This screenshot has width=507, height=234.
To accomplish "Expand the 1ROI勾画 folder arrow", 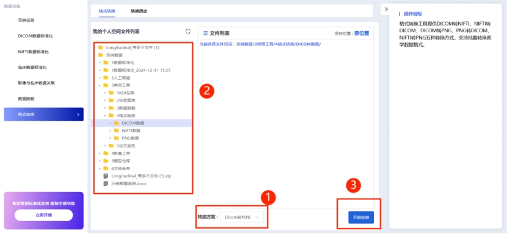I will [105, 93].
